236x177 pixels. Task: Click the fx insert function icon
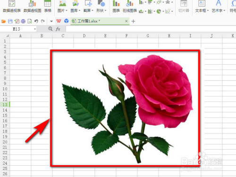pos(58,29)
